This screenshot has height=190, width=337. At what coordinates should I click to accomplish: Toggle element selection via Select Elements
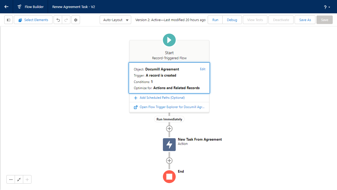33,19
